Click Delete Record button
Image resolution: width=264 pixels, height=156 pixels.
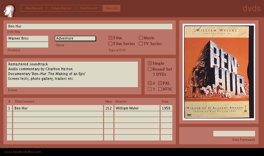point(61,8)
